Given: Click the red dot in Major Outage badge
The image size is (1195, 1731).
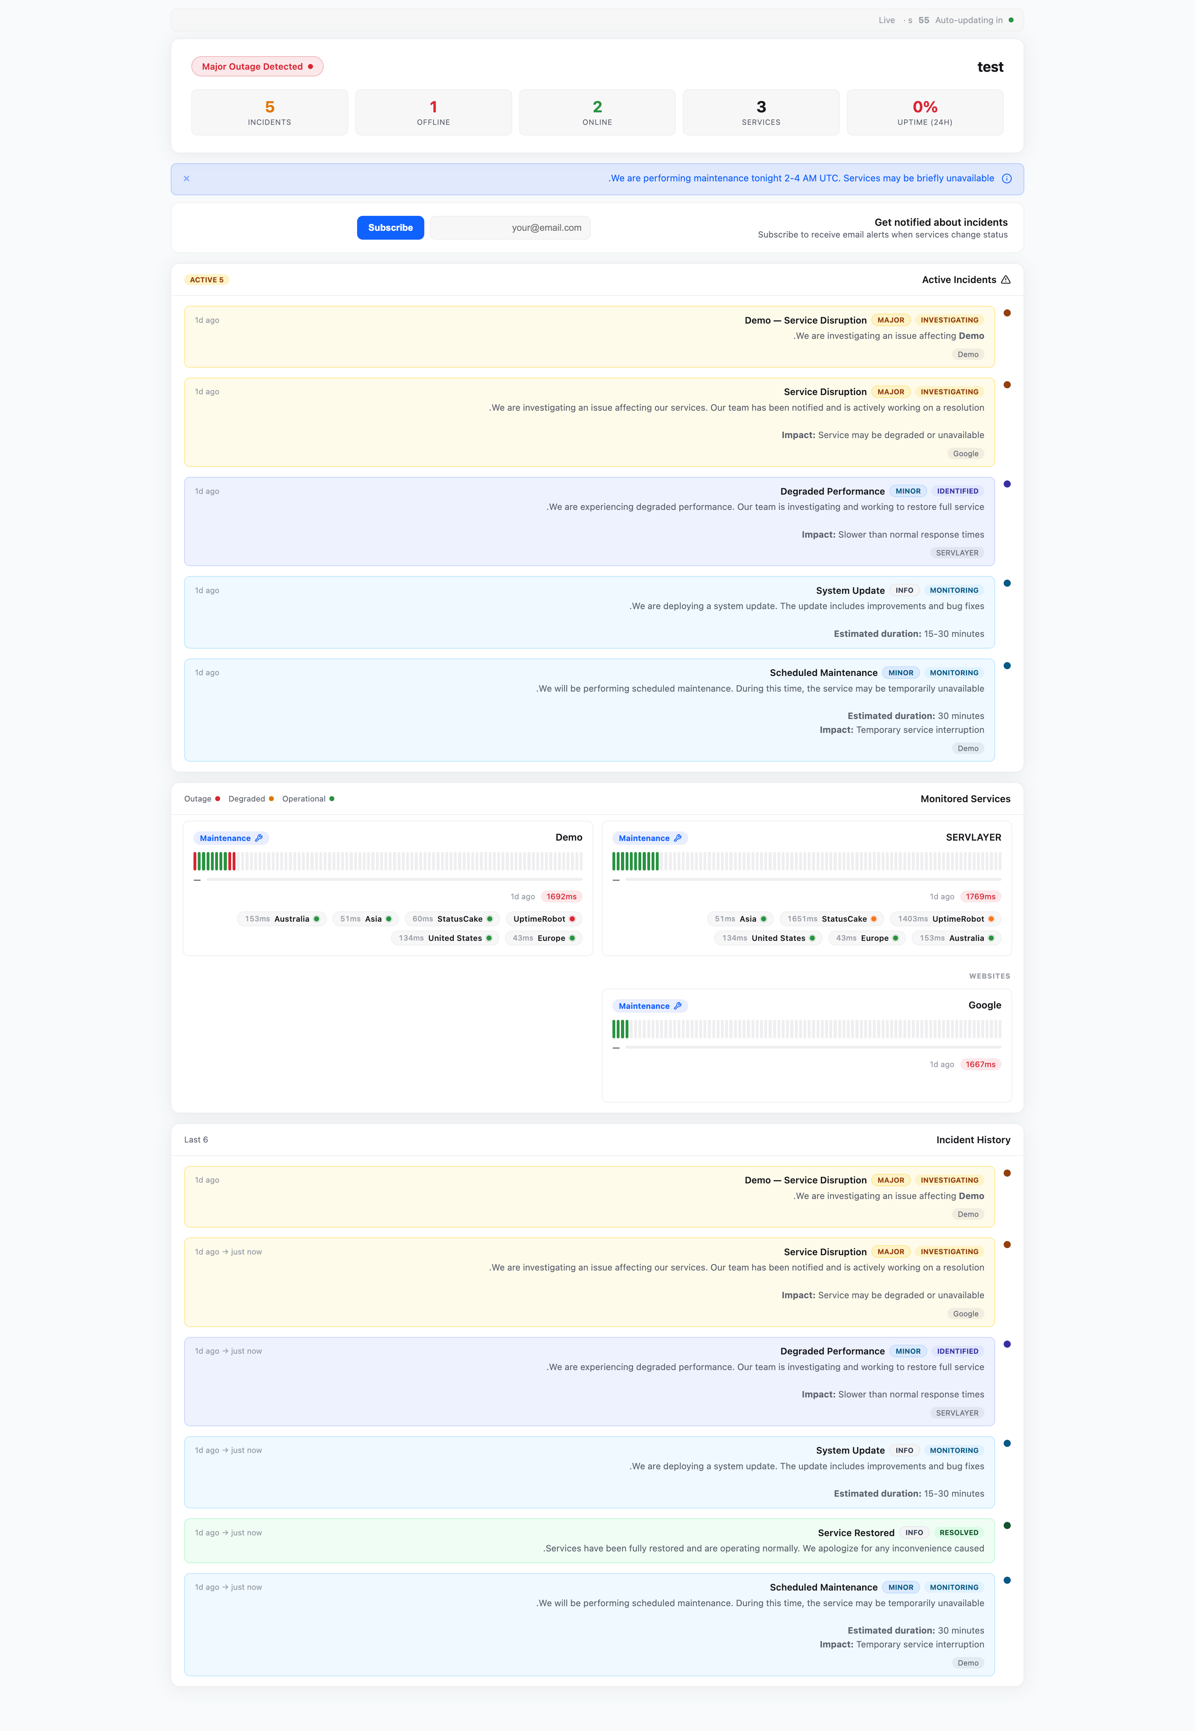Looking at the screenshot, I should (311, 66).
